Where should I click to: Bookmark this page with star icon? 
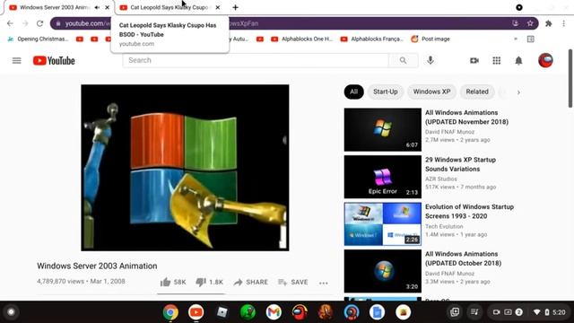coord(530,23)
